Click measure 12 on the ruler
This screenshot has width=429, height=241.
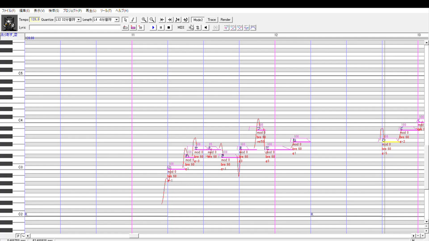coord(276,35)
